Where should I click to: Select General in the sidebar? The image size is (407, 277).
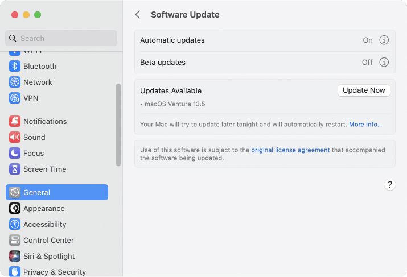(56, 192)
